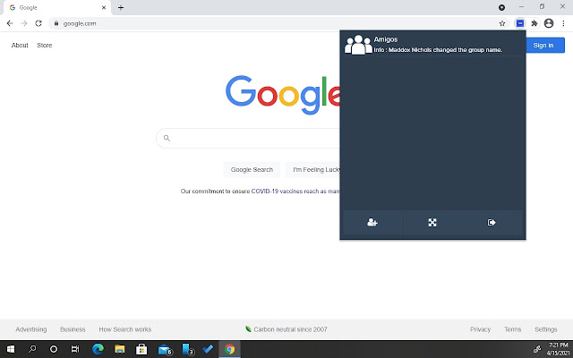573x358 pixels.
Task: Open the How Search works link
Action: pyautogui.click(x=125, y=329)
